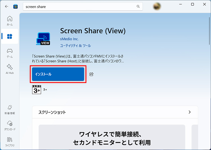Open the ユーティリティ & ツール category link
Screen dimensions: 211x150
[x=75, y=46]
